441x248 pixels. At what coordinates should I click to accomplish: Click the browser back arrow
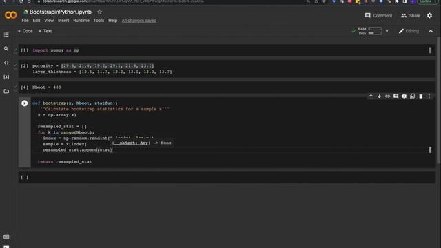click(6, 1)
